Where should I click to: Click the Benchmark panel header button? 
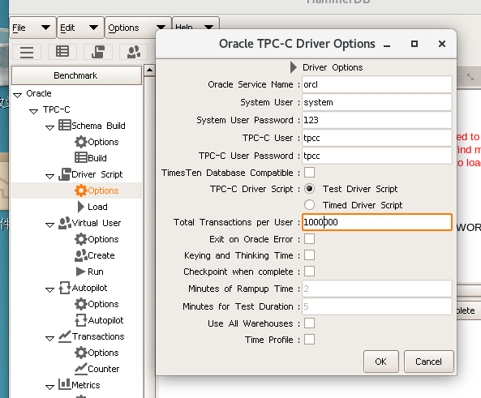click(76, 75)
